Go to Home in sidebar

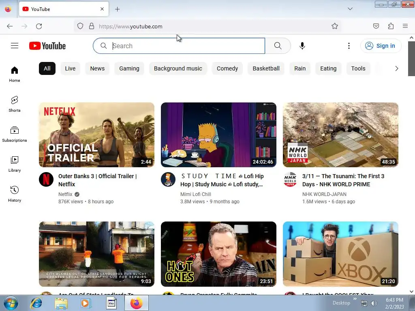click(x=15, y=75)
